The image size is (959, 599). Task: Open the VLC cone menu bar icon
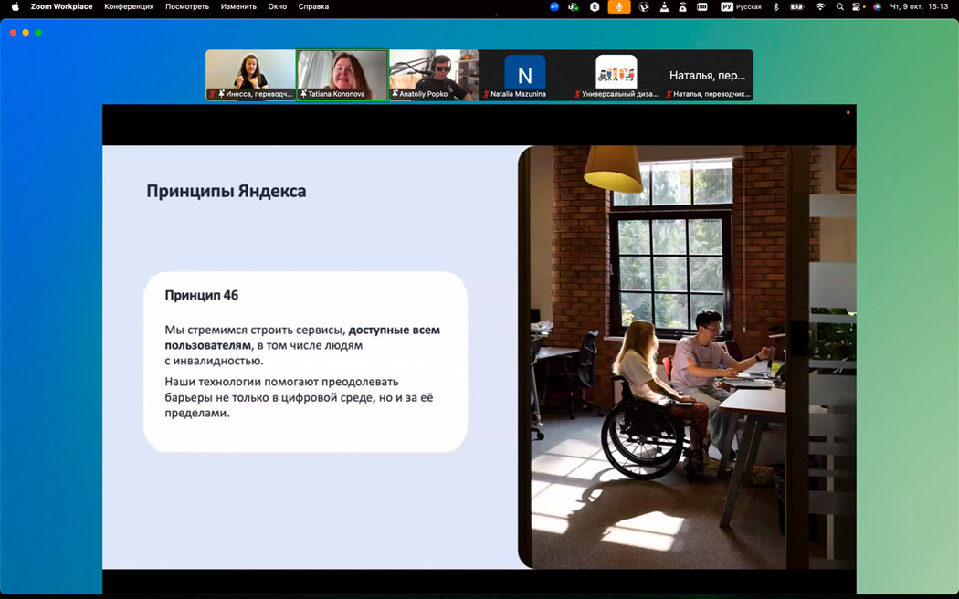tap(663, 6)
